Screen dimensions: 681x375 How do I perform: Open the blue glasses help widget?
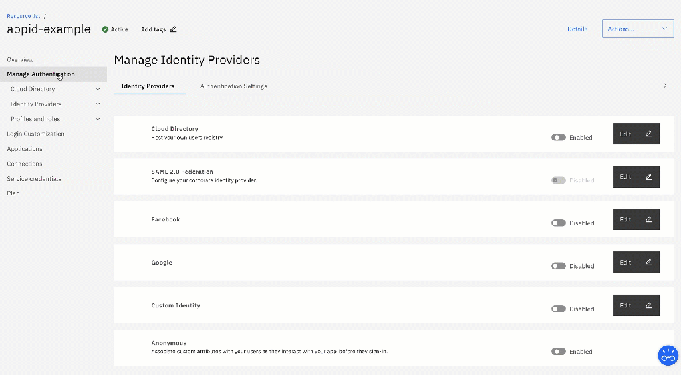[x=667, y=355]
